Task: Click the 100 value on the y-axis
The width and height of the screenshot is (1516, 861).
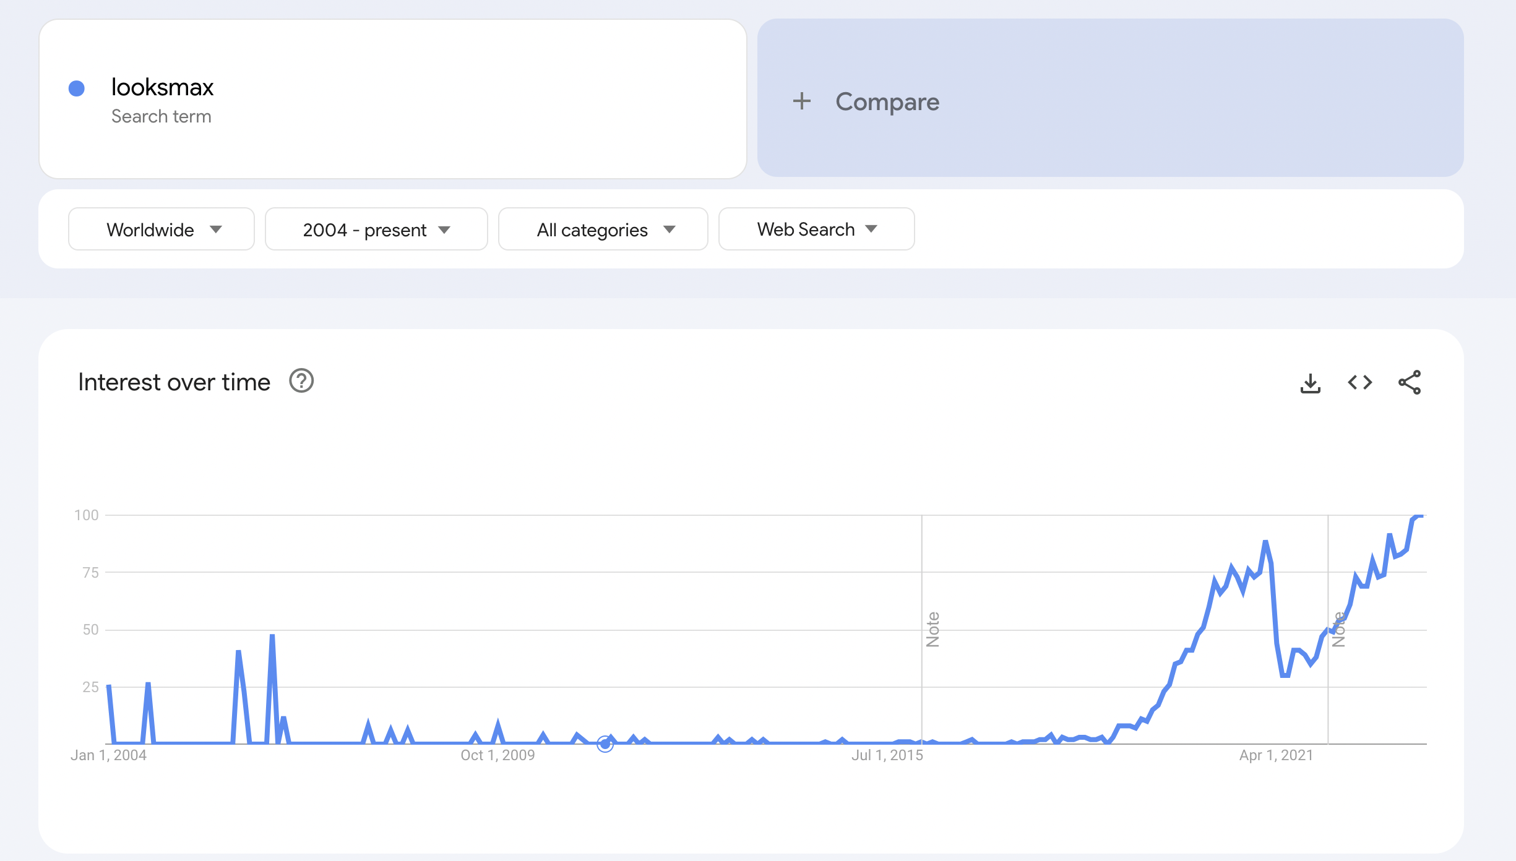Action: pos(87,515)
